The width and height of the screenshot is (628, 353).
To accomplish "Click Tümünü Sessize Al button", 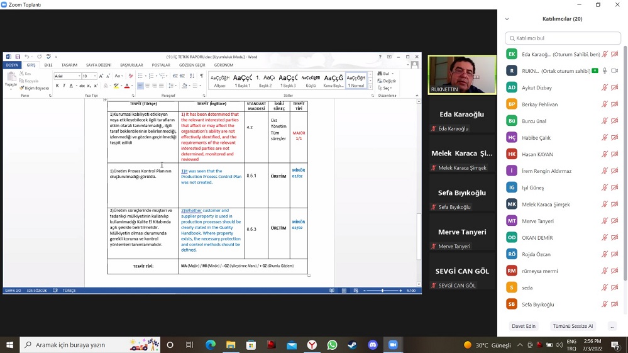I will [573, 326].
